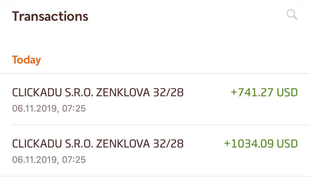The image size is (310, 178).
Task: Click S.R.O. text in the first transaction
Action: pos(79,92)
